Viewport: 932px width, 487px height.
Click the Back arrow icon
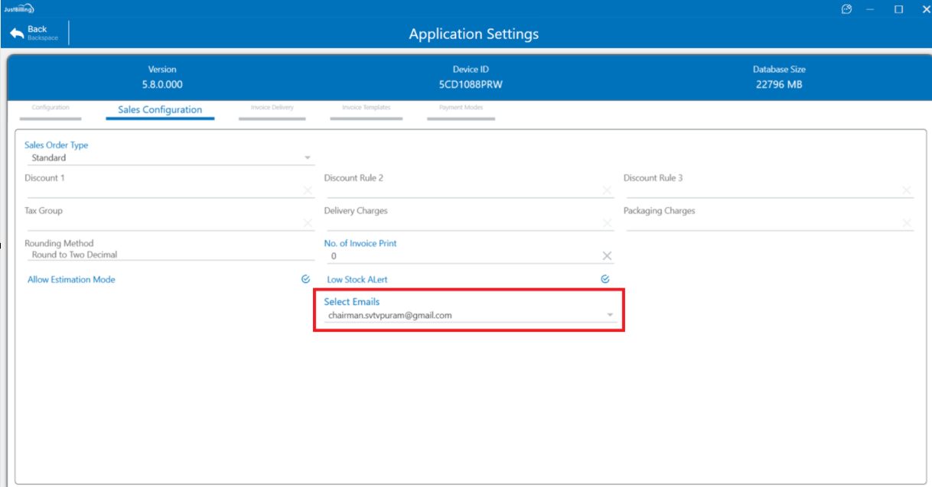click(x=17, y=34)
